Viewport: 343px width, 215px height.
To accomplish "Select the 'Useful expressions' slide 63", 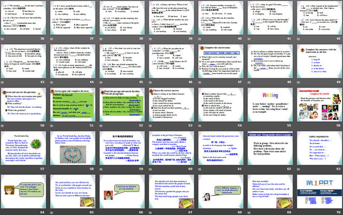I will tap(320, 148).
